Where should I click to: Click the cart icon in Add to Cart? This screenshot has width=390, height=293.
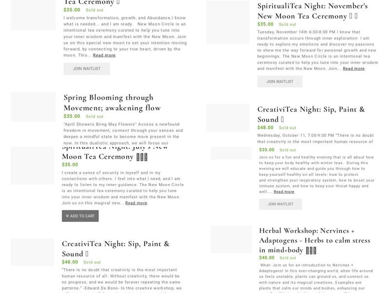click(67, 216)
